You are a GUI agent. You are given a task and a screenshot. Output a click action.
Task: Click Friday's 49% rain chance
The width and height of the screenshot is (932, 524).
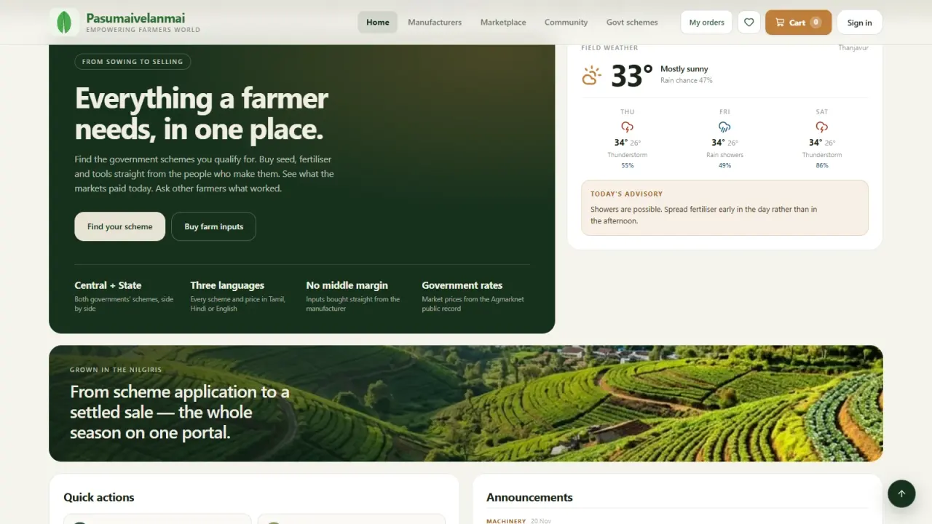click(724, 166)
